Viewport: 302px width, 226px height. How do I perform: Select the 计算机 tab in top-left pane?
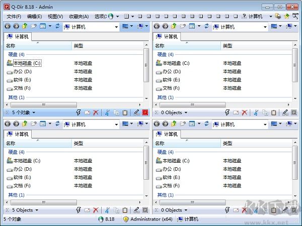(x=18, y=37)
